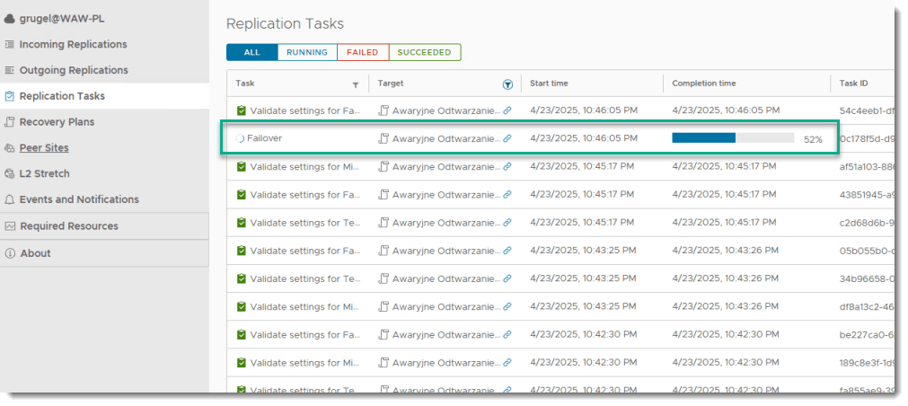
Task: Open the About menu item
Action: tap(35, 253)
